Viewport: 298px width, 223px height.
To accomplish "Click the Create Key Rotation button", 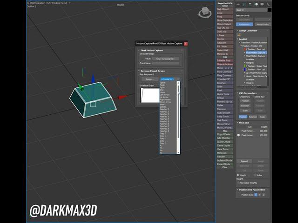I will tap(245, 106).
